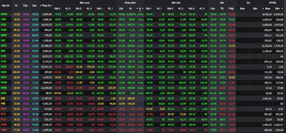Click TPB bid volume 1,301,50

69,56
